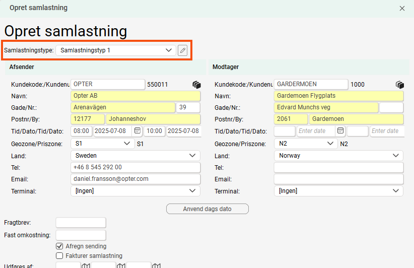Close the Opret samlastning dialog
The height and width of the screenshot is (268, 414).
402,8
